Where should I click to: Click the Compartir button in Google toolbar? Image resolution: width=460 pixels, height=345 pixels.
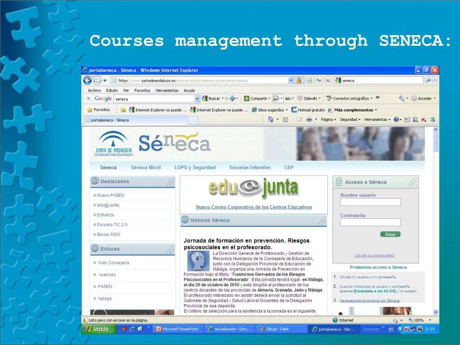tap(256, 98)
